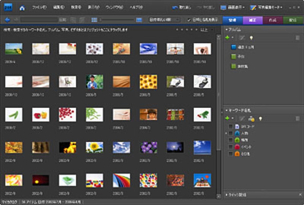Click the green plus icon in the Keyword Tags panel

(x=228, y=118)
